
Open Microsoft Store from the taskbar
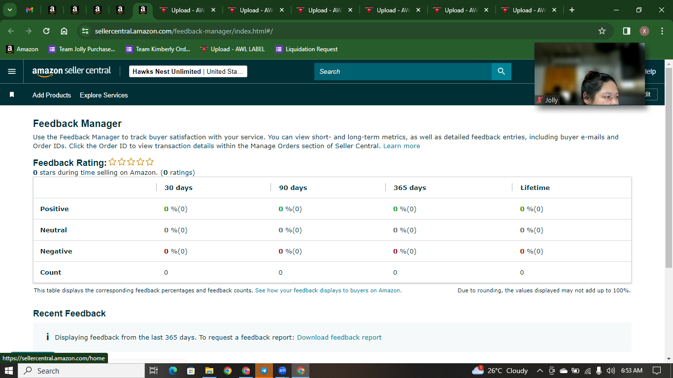(x=191, y=371)
